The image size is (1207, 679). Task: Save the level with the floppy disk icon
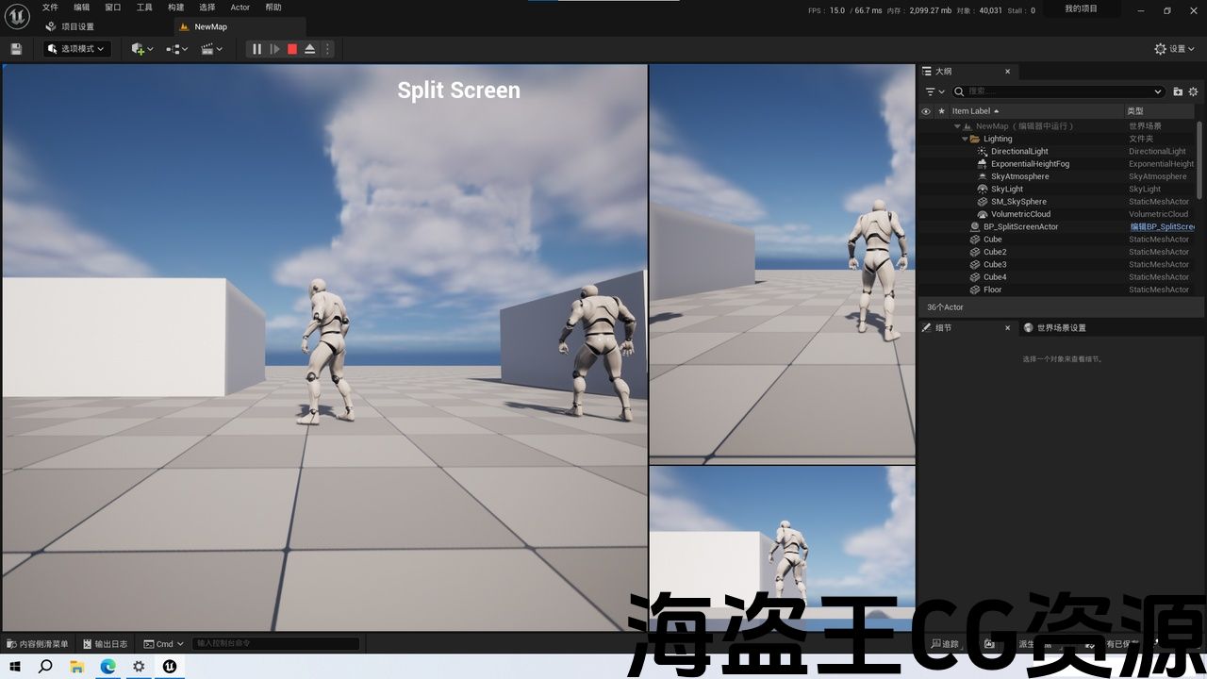[x=16, y=49]
